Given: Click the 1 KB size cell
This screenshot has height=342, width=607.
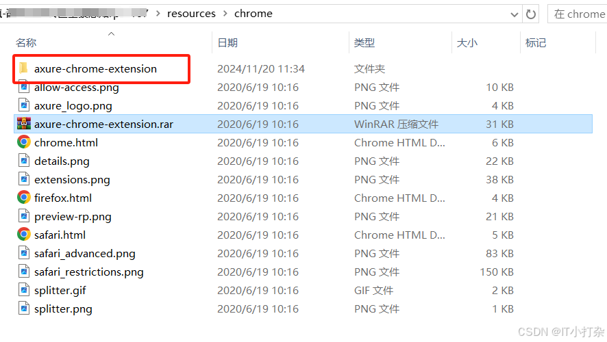Looking at the screenshot, I should point(502,308).
